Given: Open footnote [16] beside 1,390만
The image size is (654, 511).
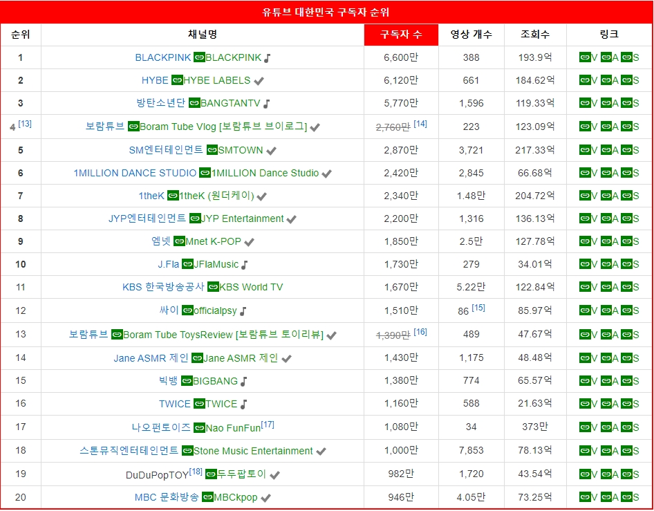Looking at the screenshot, I should [x=420, y=332].
